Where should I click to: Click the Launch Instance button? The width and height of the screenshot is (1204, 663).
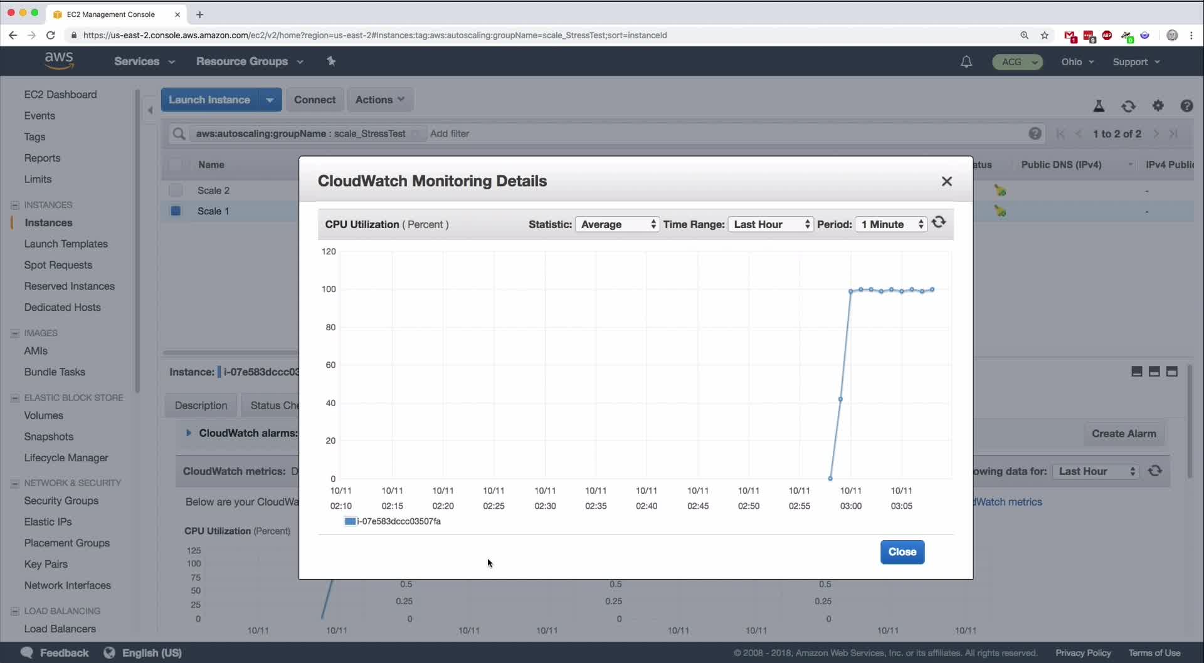pos(209,100)
